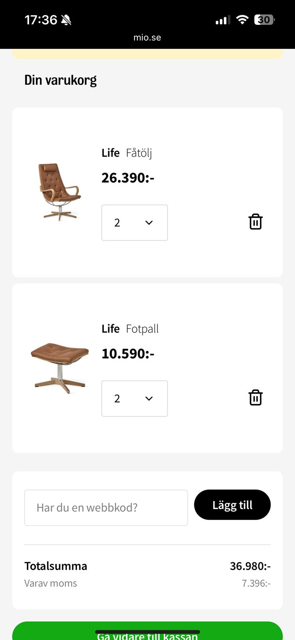Tap the silent mode bell icon
Image resolution: width=295 pixels, height=640 pixels.
66,20
